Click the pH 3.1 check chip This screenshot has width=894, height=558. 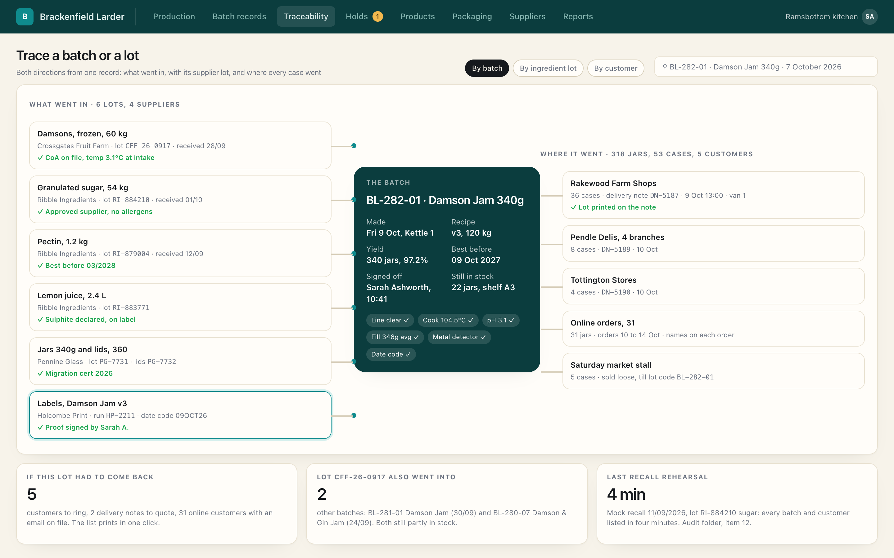click(501, 320)
